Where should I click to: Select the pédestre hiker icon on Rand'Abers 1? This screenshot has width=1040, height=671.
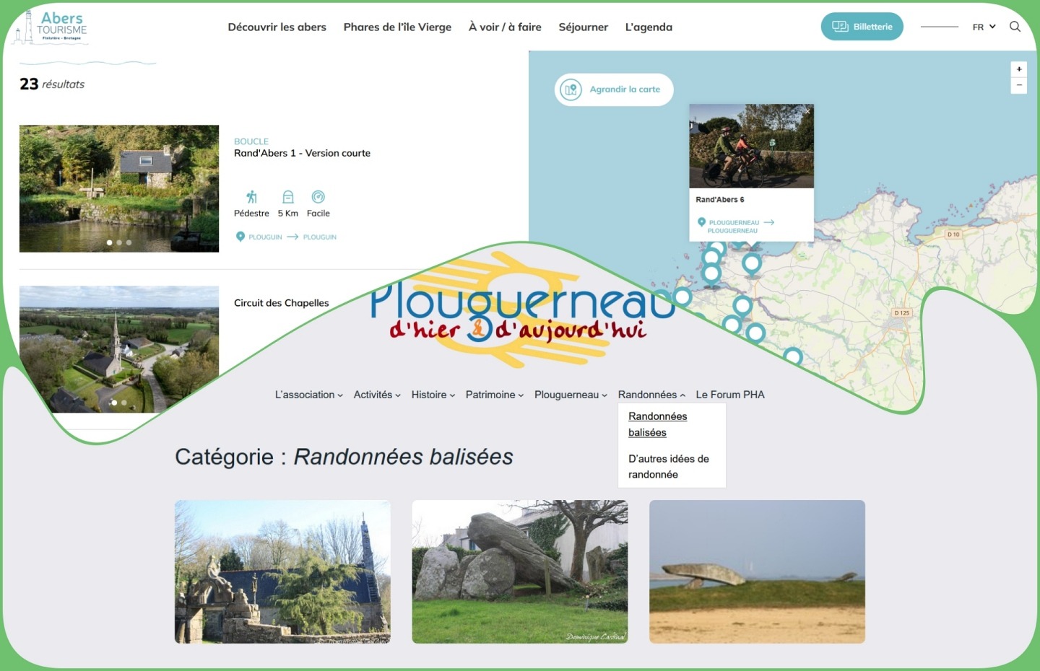(x=251, y=196)
